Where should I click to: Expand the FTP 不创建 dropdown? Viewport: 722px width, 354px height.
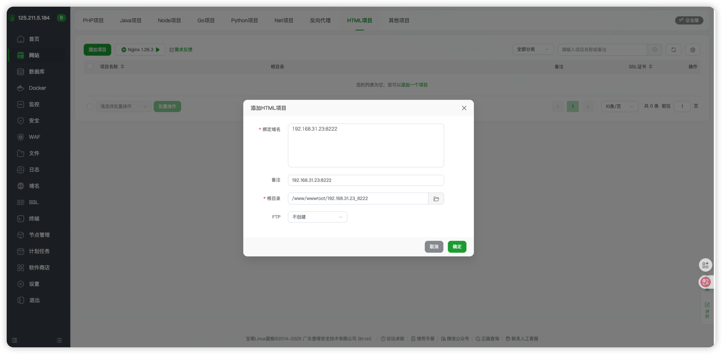click(317, 217)
